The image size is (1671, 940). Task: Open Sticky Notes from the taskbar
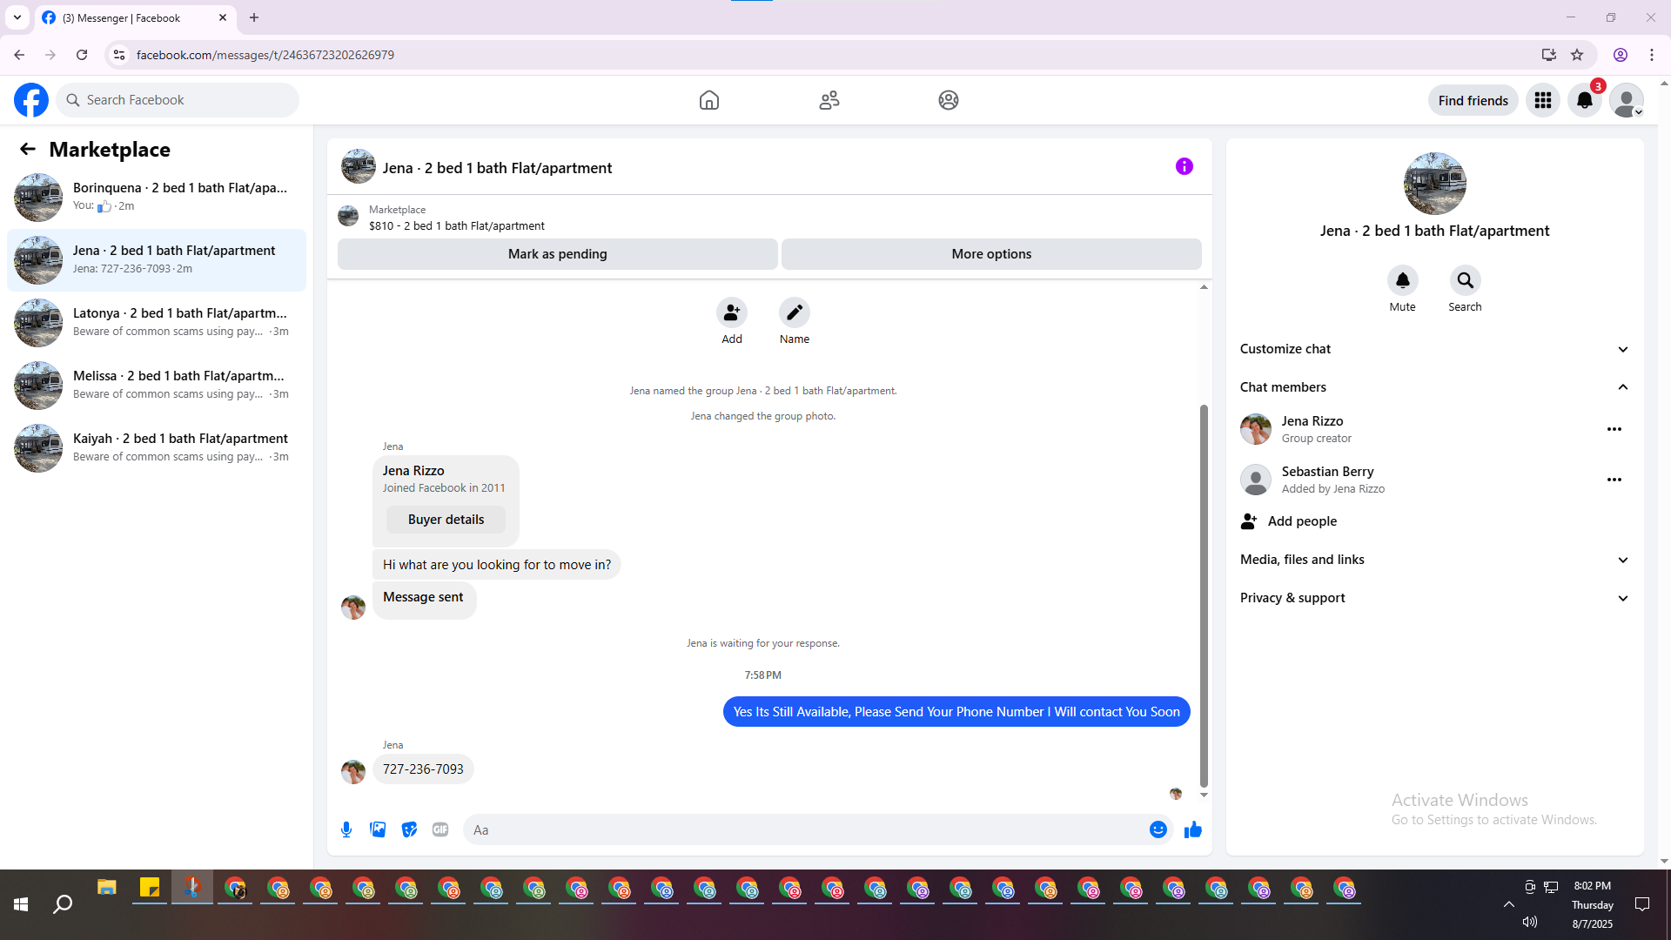[150, 888]
